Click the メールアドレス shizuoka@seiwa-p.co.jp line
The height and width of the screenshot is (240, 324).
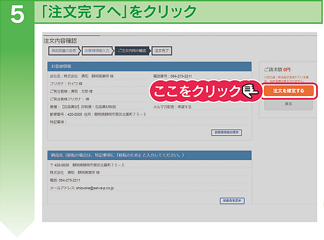82,188
